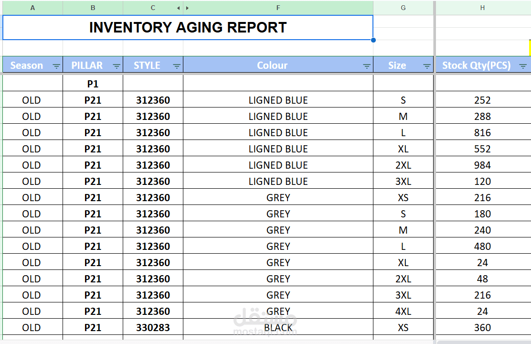Screen dimensions: 531x344
Task: Expand hidden columns using left arrow
Action: 178,8
